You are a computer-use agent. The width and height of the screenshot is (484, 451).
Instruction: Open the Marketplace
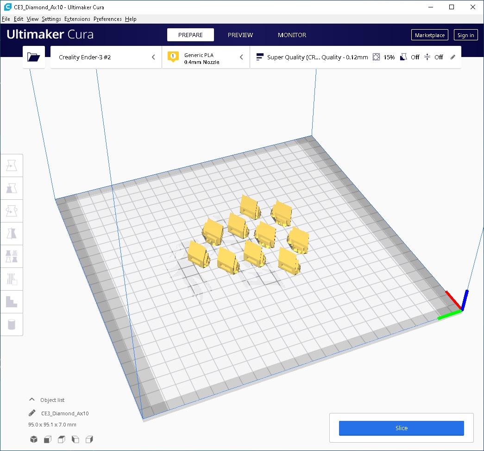coord(429,35)
